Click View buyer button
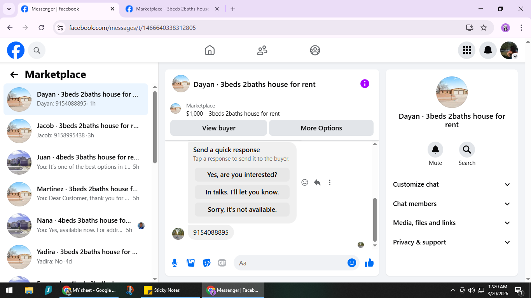This screenshot has height=298, width=531. pyautogui.click(x=218, y=128)
